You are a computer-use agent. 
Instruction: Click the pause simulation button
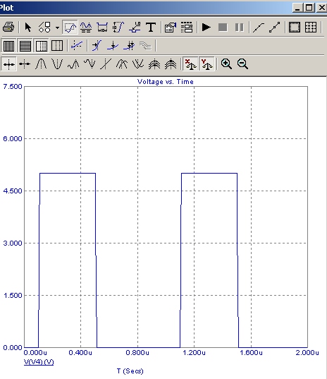pos(239,27)
